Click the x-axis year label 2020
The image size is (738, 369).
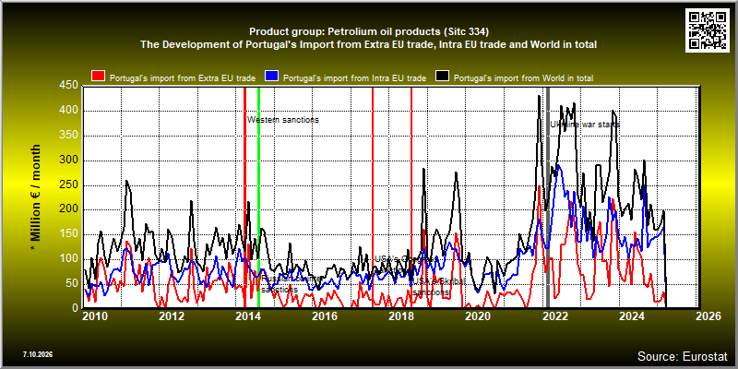point(478,316)
